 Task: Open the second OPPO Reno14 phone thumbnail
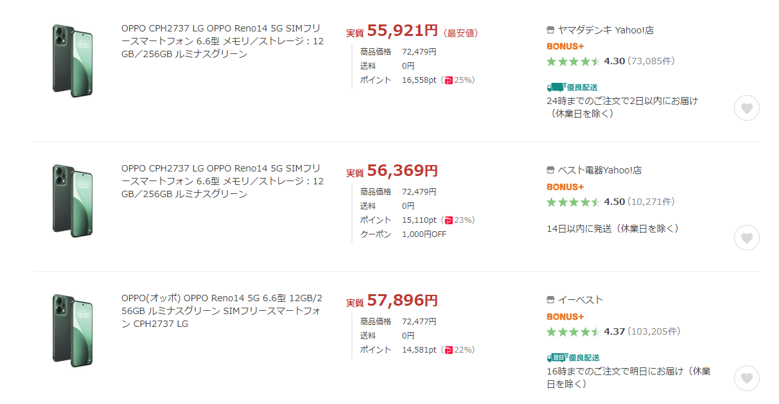[72, 200]
